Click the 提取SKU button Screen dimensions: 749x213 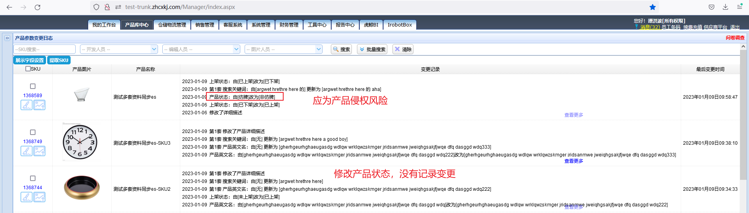coord(59,60)
